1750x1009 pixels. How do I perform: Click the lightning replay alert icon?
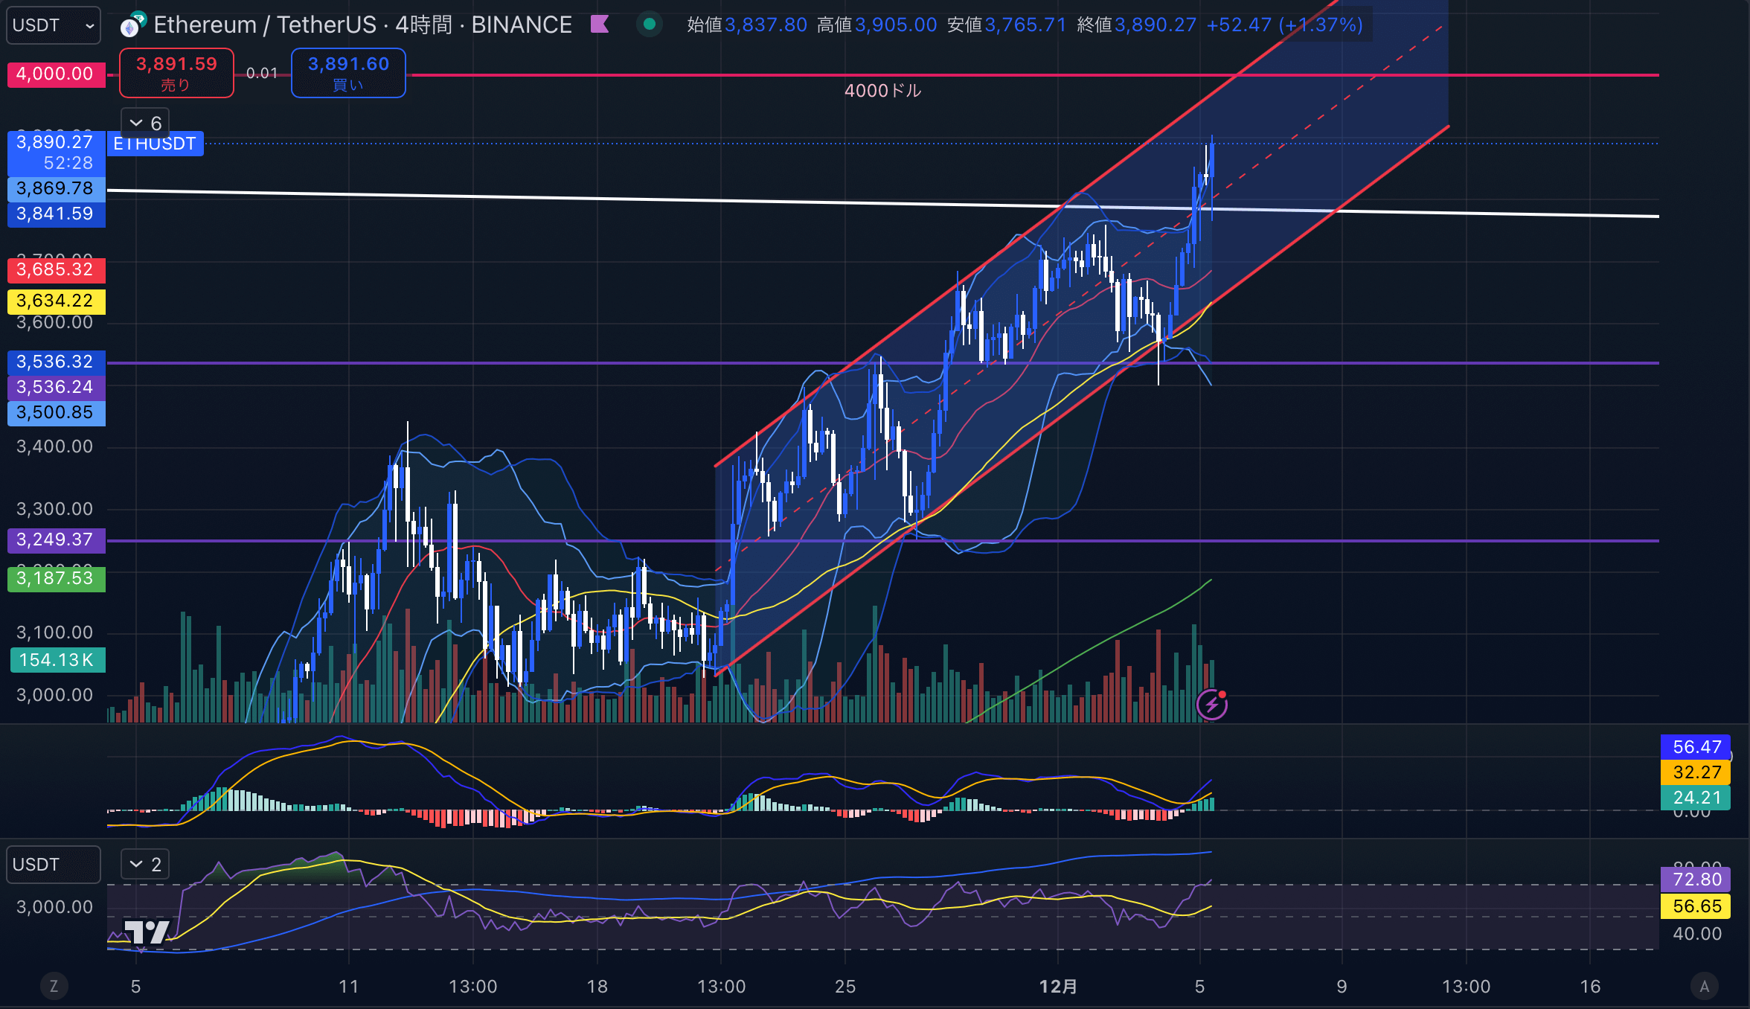[x=1211, y=704]
